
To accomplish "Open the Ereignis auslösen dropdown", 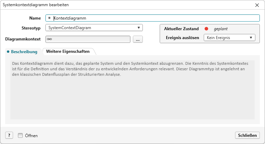I will pyautogui.click(x=229, y=38).
